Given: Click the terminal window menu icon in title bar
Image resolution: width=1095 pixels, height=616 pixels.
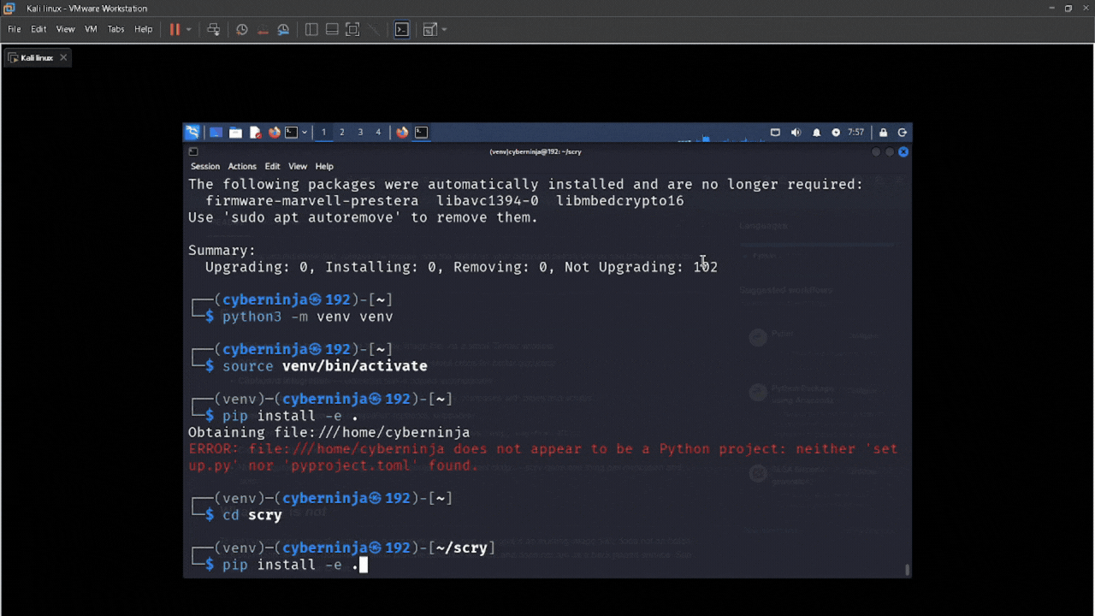Looking at the screenshot, I should click(193, 151).
